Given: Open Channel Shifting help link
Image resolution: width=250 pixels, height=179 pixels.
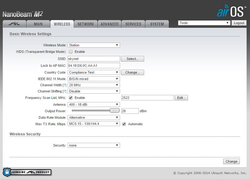Looking at the screenshot, I should (x=65, y=91).
